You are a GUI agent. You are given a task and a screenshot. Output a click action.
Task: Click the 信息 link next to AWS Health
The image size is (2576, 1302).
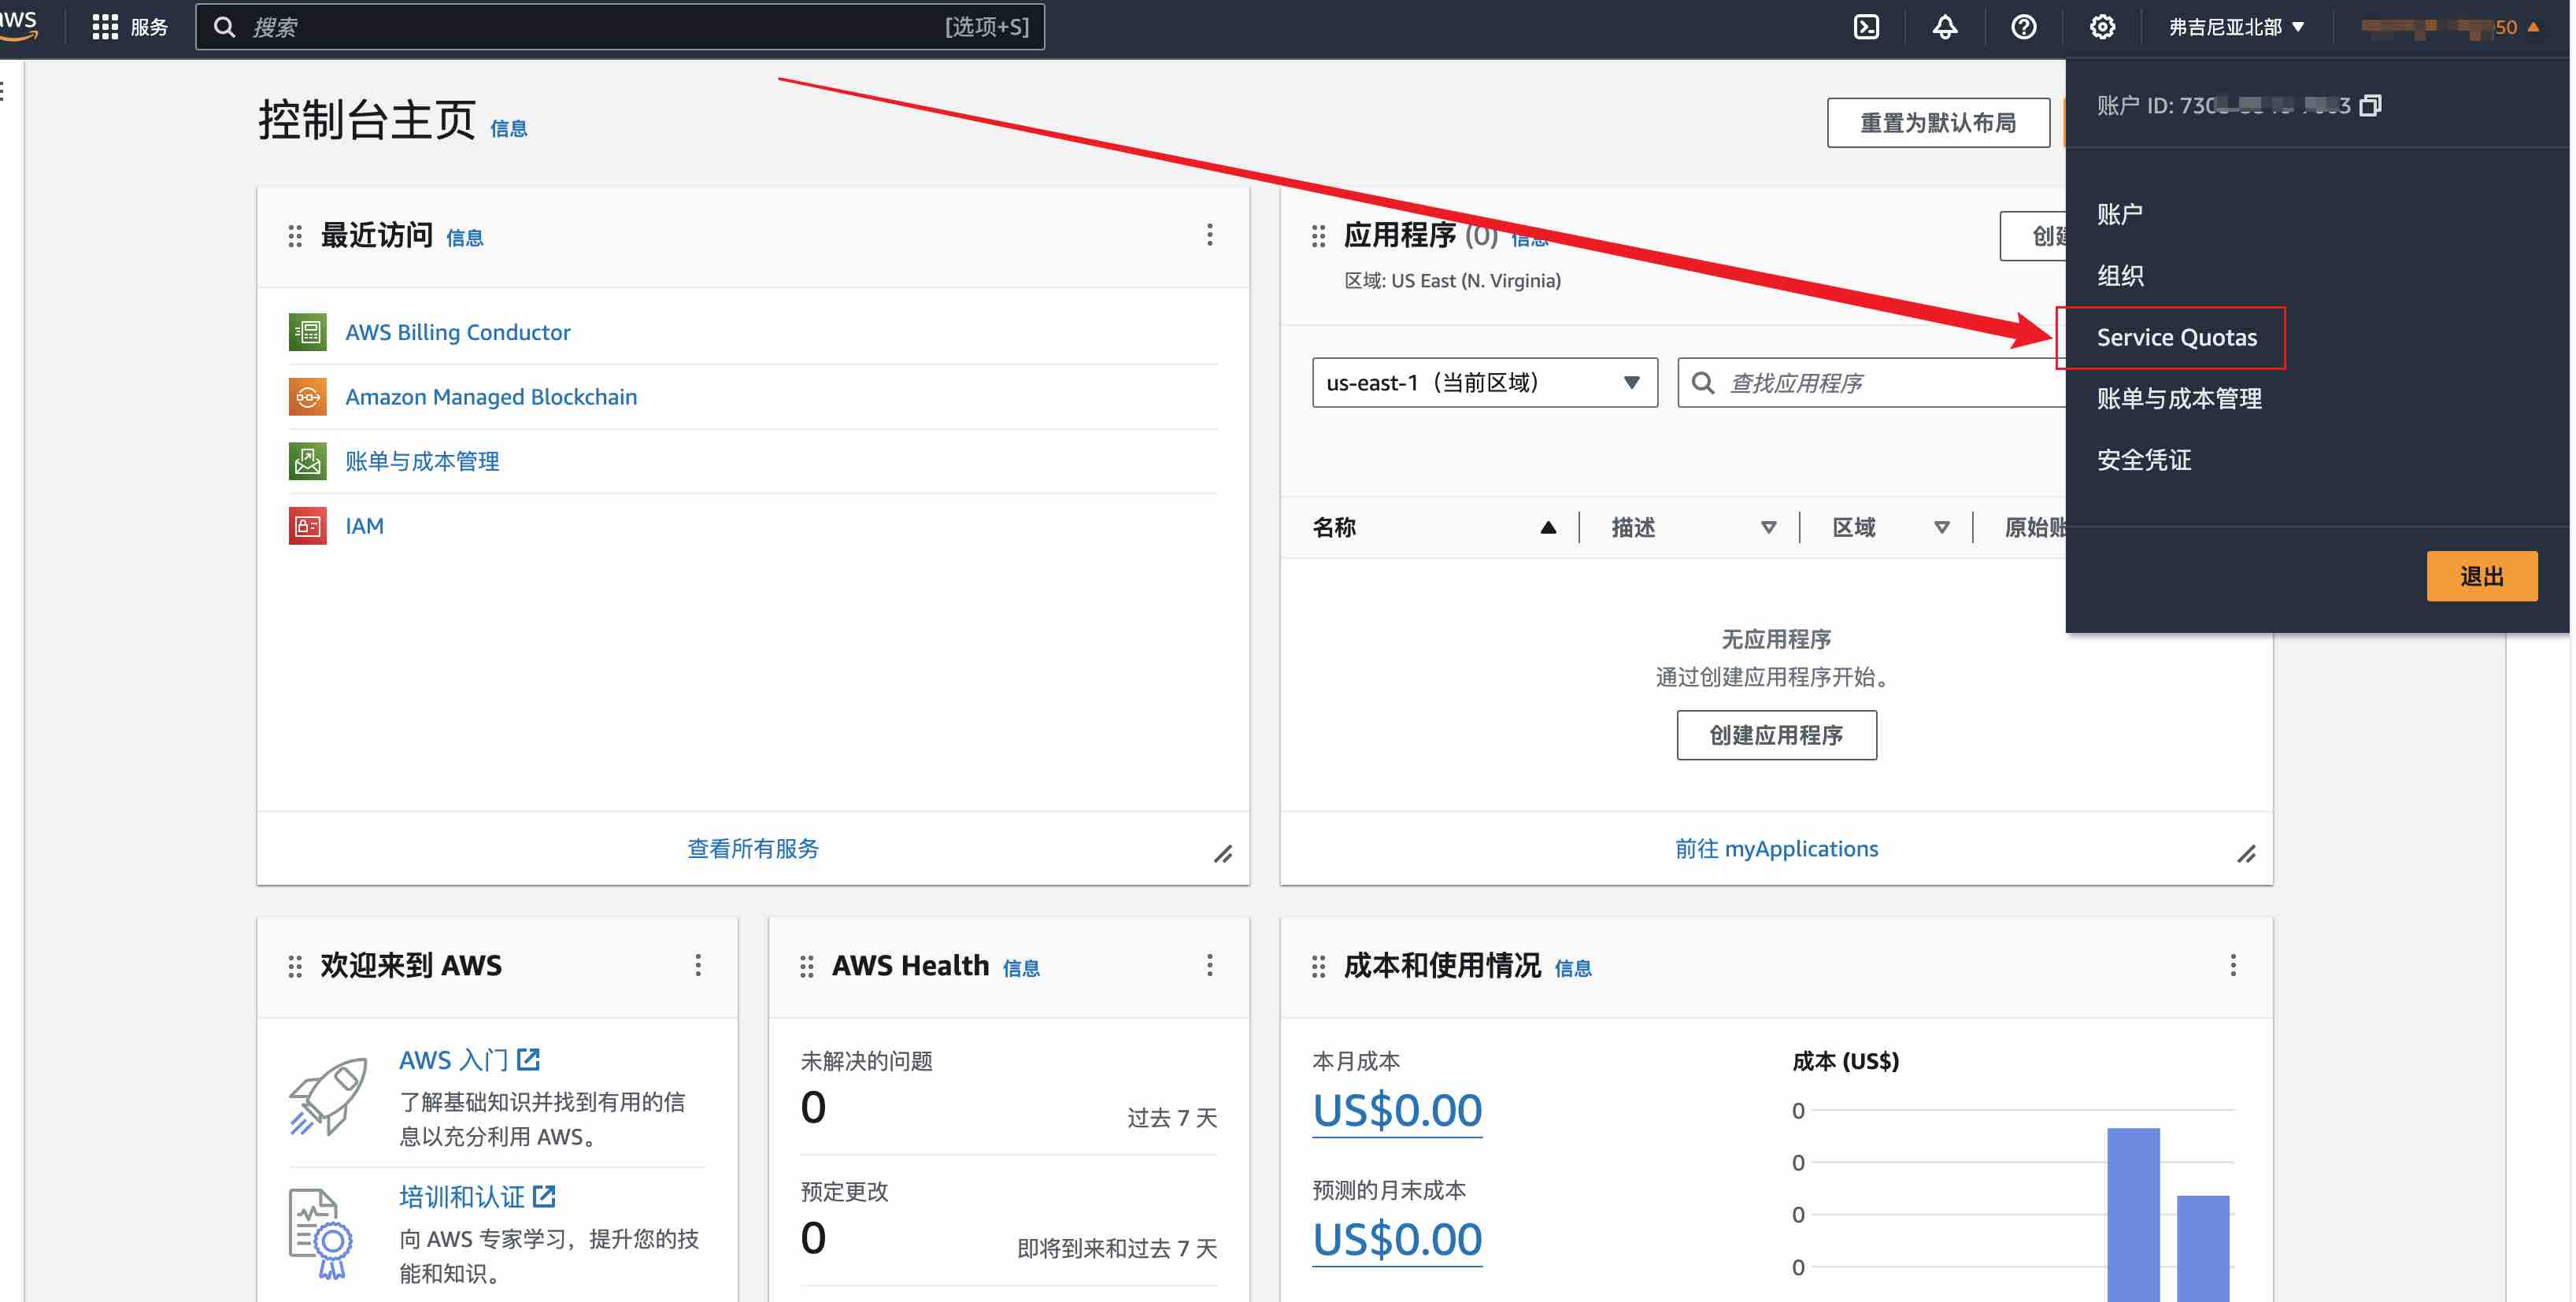tap(1021, 968)
